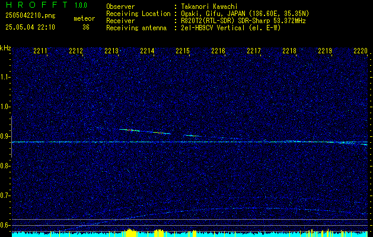Select the antenna text 2el-HB9CV Vertical
Image resolution: width=373 pixels, height=237 pixels.
pos(213,28)
